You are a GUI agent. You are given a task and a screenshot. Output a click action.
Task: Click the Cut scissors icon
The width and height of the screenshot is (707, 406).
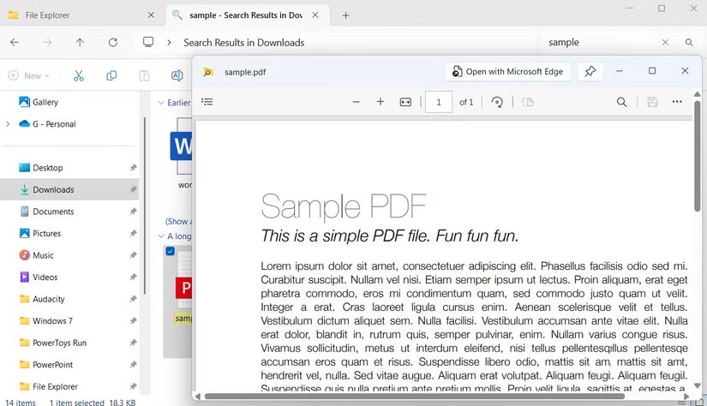pyautogui.click(x=79, y=75)
